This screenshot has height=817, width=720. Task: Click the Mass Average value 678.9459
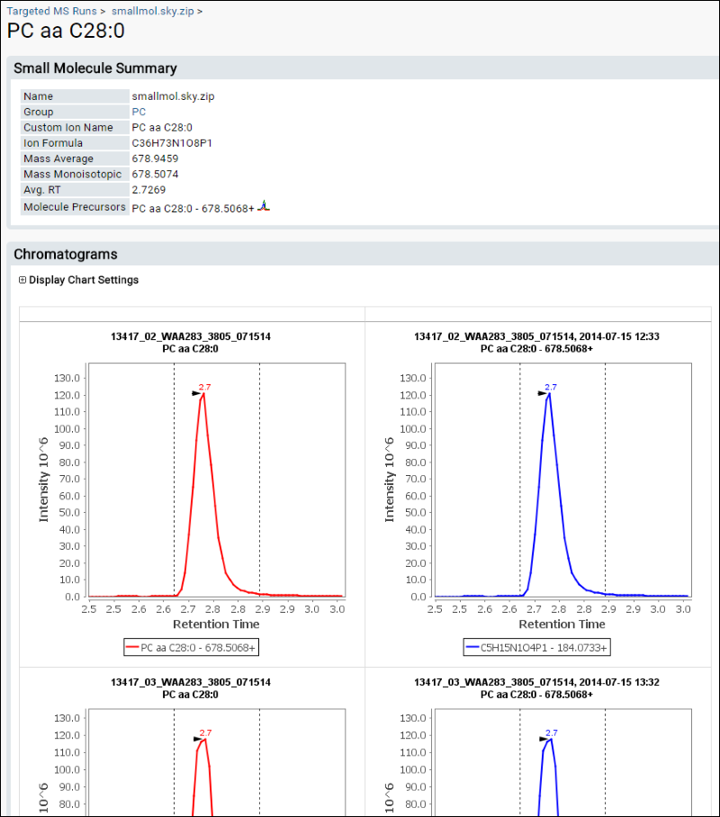tap(155, 158)
